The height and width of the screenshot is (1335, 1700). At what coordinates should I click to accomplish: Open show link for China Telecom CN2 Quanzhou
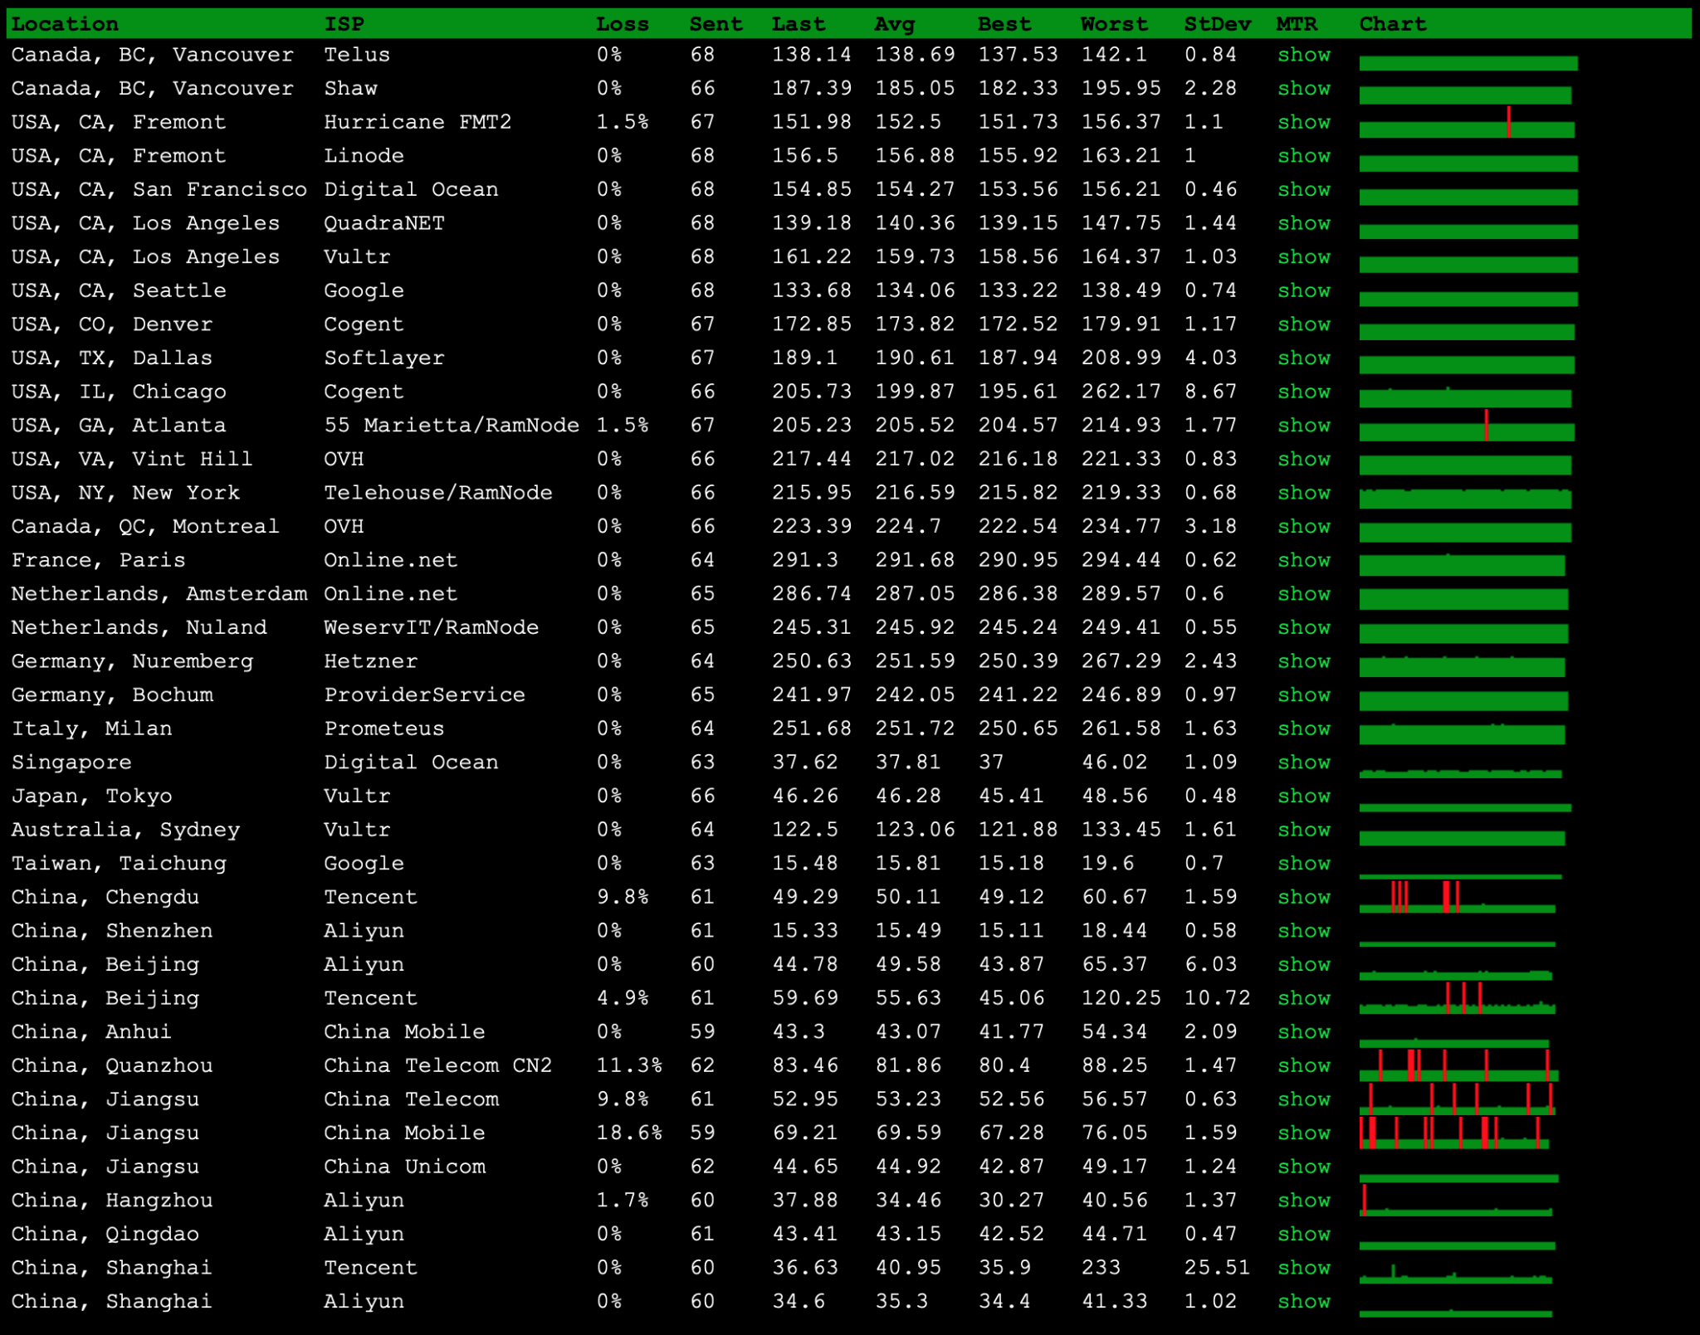click(x=1303, y=1065)
